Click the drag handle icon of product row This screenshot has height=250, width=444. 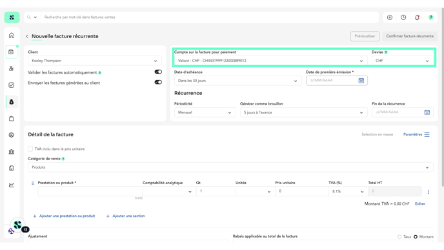(x=33, y=183)
